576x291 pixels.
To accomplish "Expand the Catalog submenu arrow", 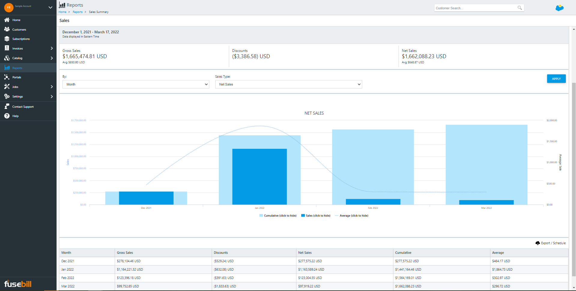I will click(52, 58).
